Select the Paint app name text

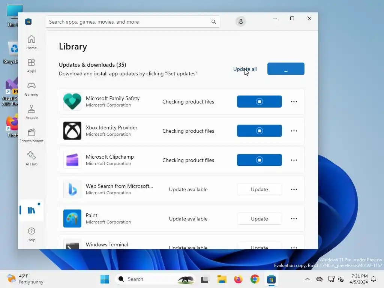tap(91, 215)
